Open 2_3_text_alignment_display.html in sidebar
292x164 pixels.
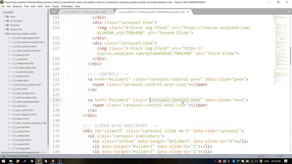[x=28, y=42]
